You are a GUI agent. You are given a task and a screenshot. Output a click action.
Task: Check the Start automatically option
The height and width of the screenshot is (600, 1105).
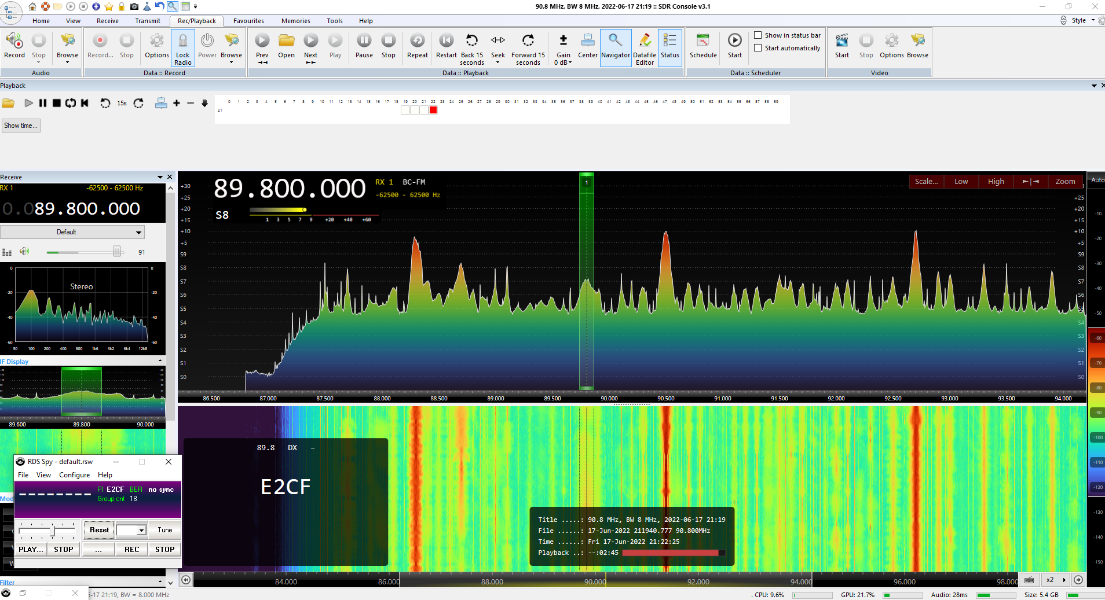tap(758, 48)
